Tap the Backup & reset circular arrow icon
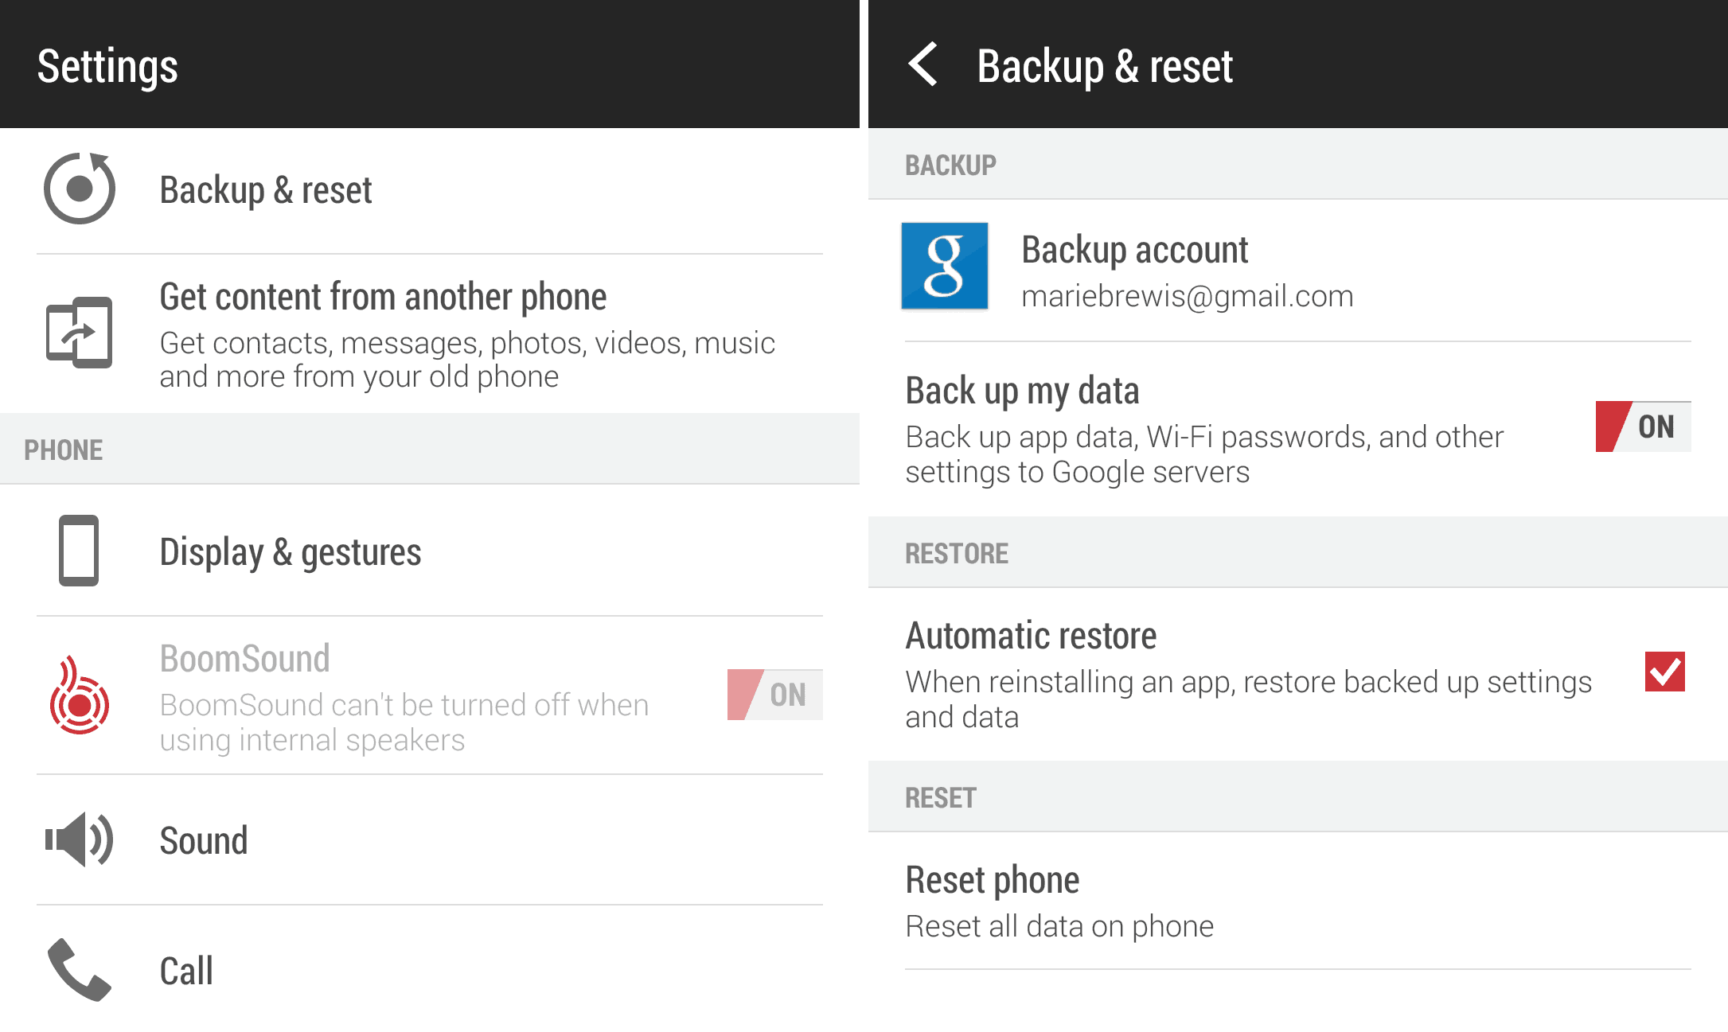 point(79,189)
